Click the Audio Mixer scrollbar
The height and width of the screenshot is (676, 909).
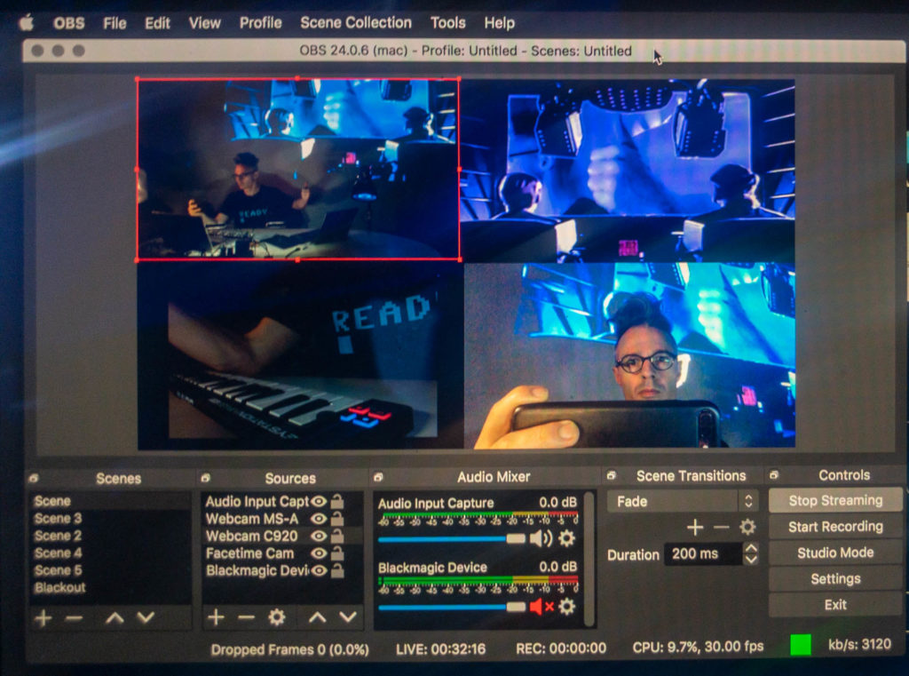[x=589, y=560]
